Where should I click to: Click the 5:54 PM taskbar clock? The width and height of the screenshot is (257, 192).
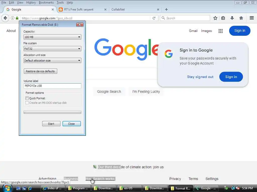(247, 188)
